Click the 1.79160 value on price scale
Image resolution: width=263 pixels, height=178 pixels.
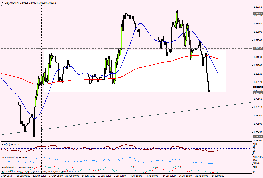(257, 116)
